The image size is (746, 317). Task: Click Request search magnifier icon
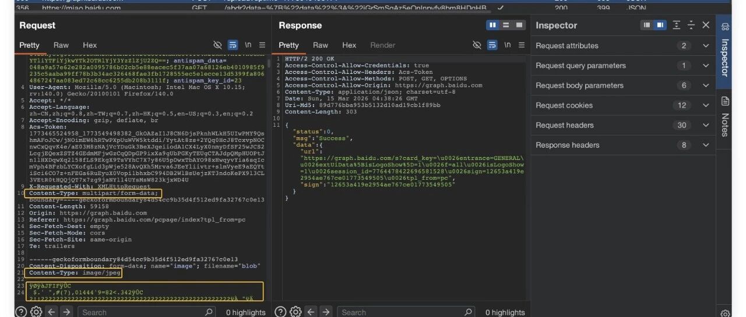pos(209,312)
